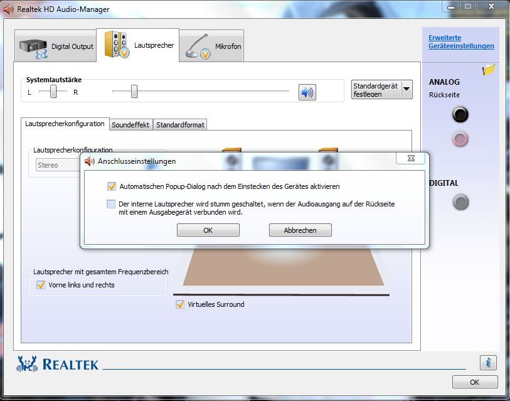Disable automatic popup dialog checkbox
Screen dimensions: 510x401
click(x=112, y=186)
